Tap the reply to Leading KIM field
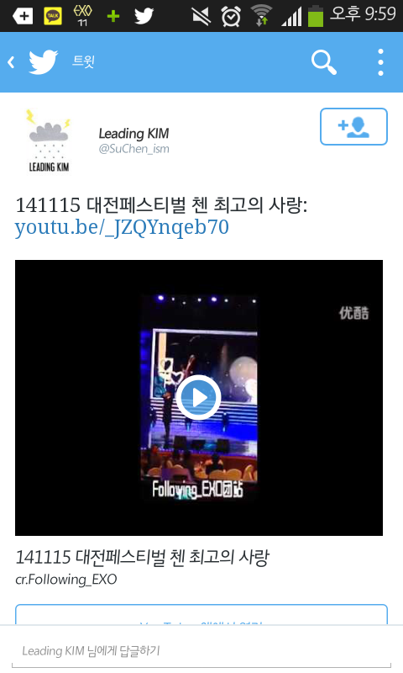The image size is (403, 673). point(201,650)
